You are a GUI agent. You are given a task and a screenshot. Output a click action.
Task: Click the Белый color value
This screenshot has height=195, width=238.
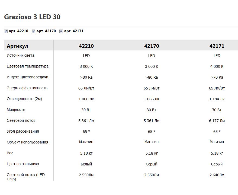[86, 164]
